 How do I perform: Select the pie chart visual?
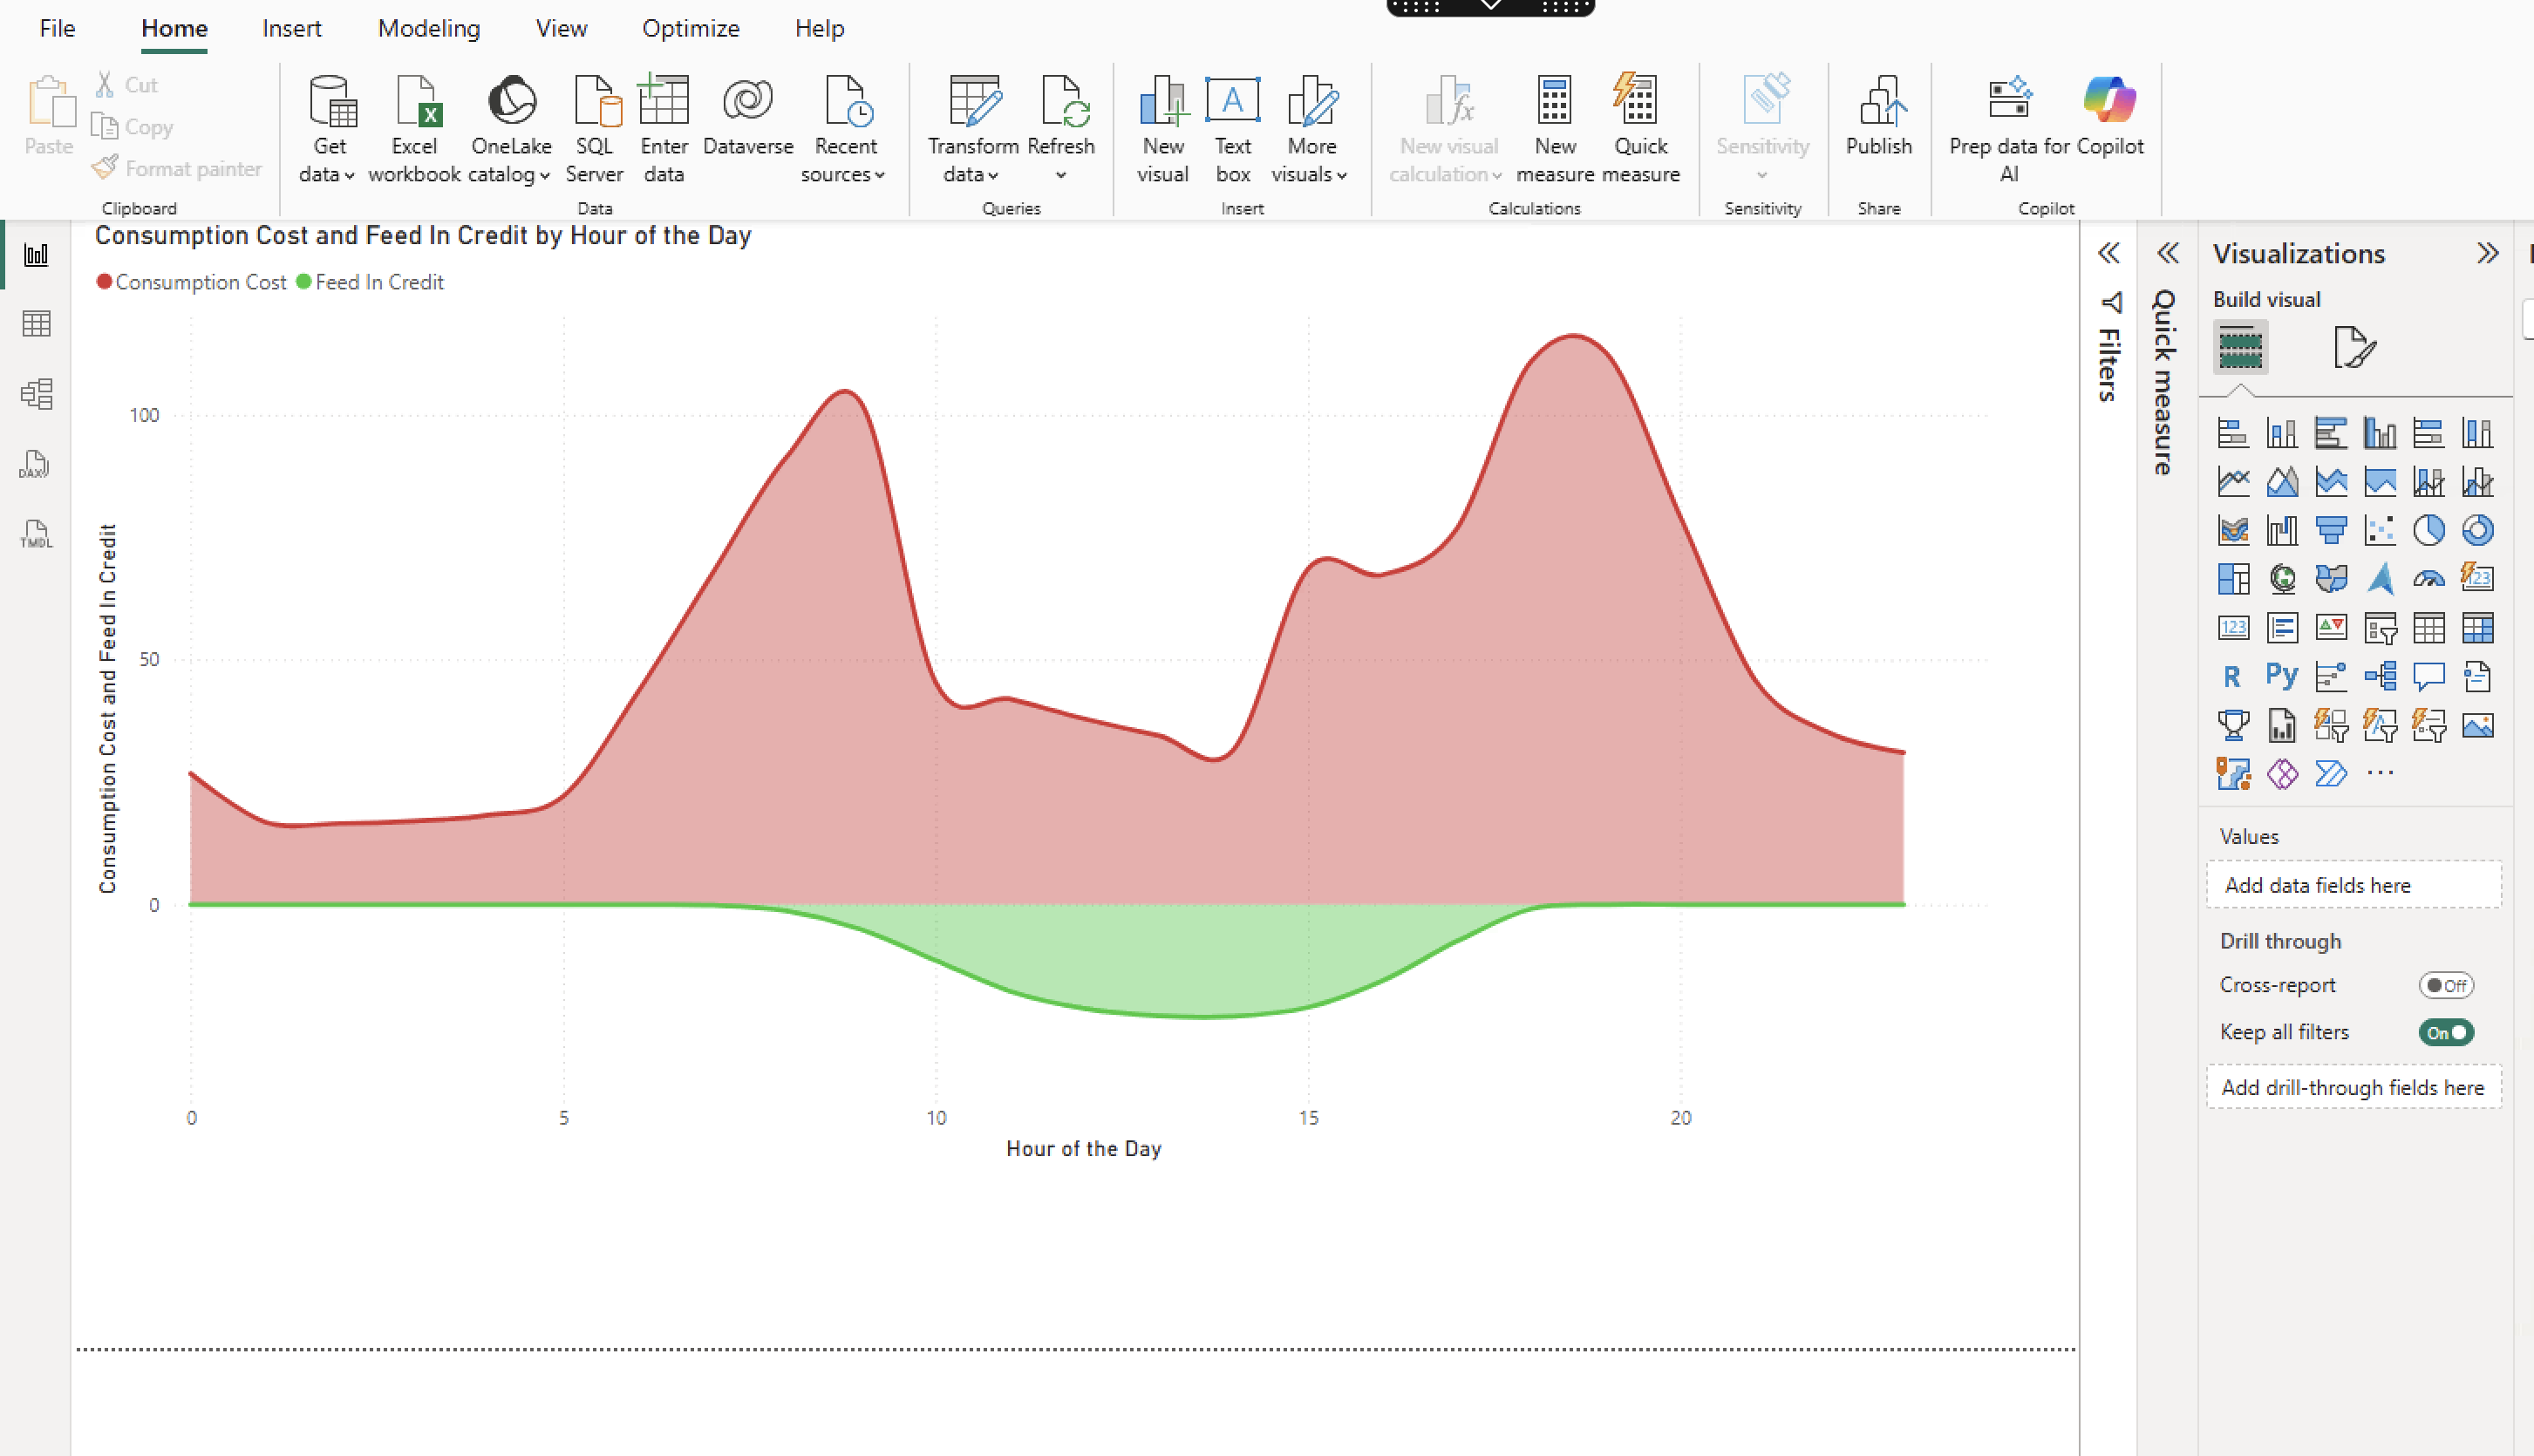click(2429, 530)
